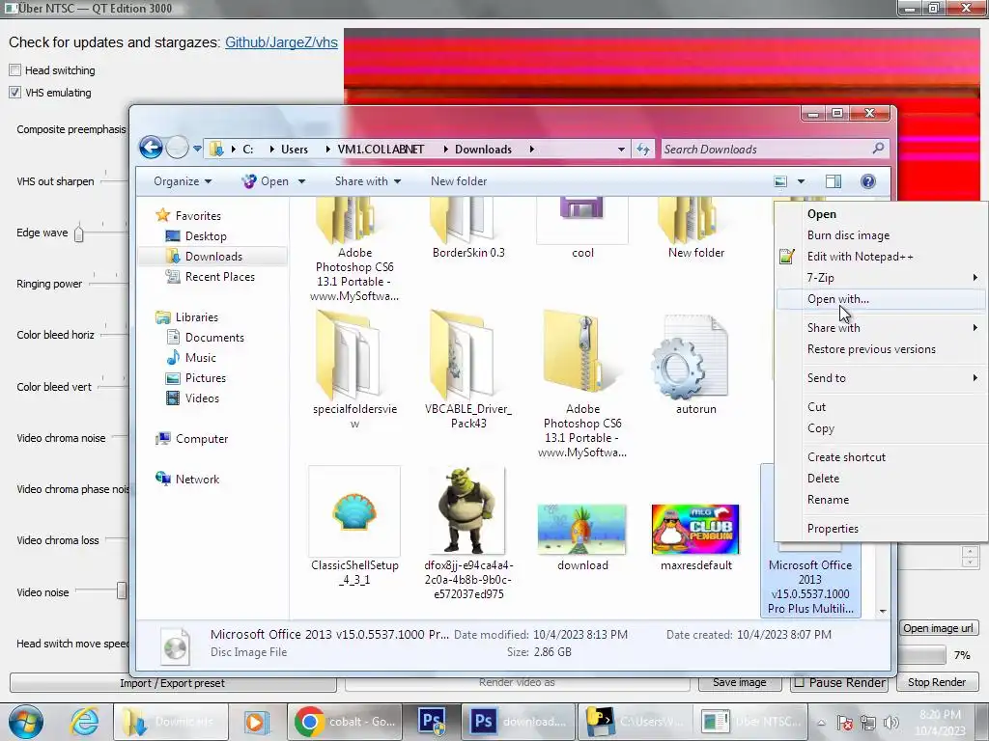
Task: Expand the Open button dropdown arrow
Action: [x=301, y=181]
